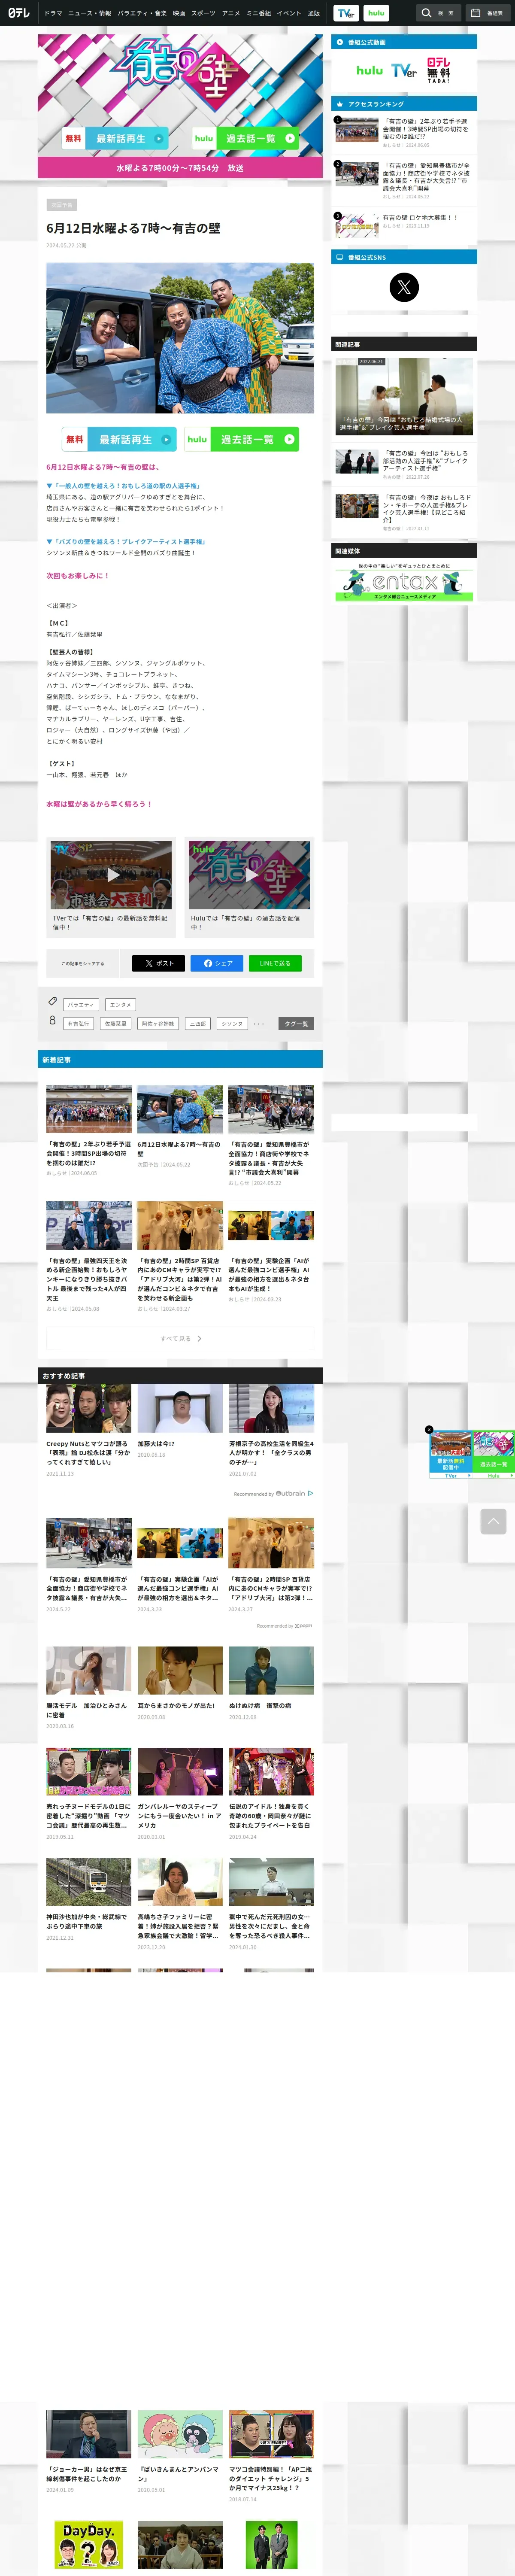Open the TVer badge in top header
Screen dimensions: 515x2576
click(x=346, y=13)
